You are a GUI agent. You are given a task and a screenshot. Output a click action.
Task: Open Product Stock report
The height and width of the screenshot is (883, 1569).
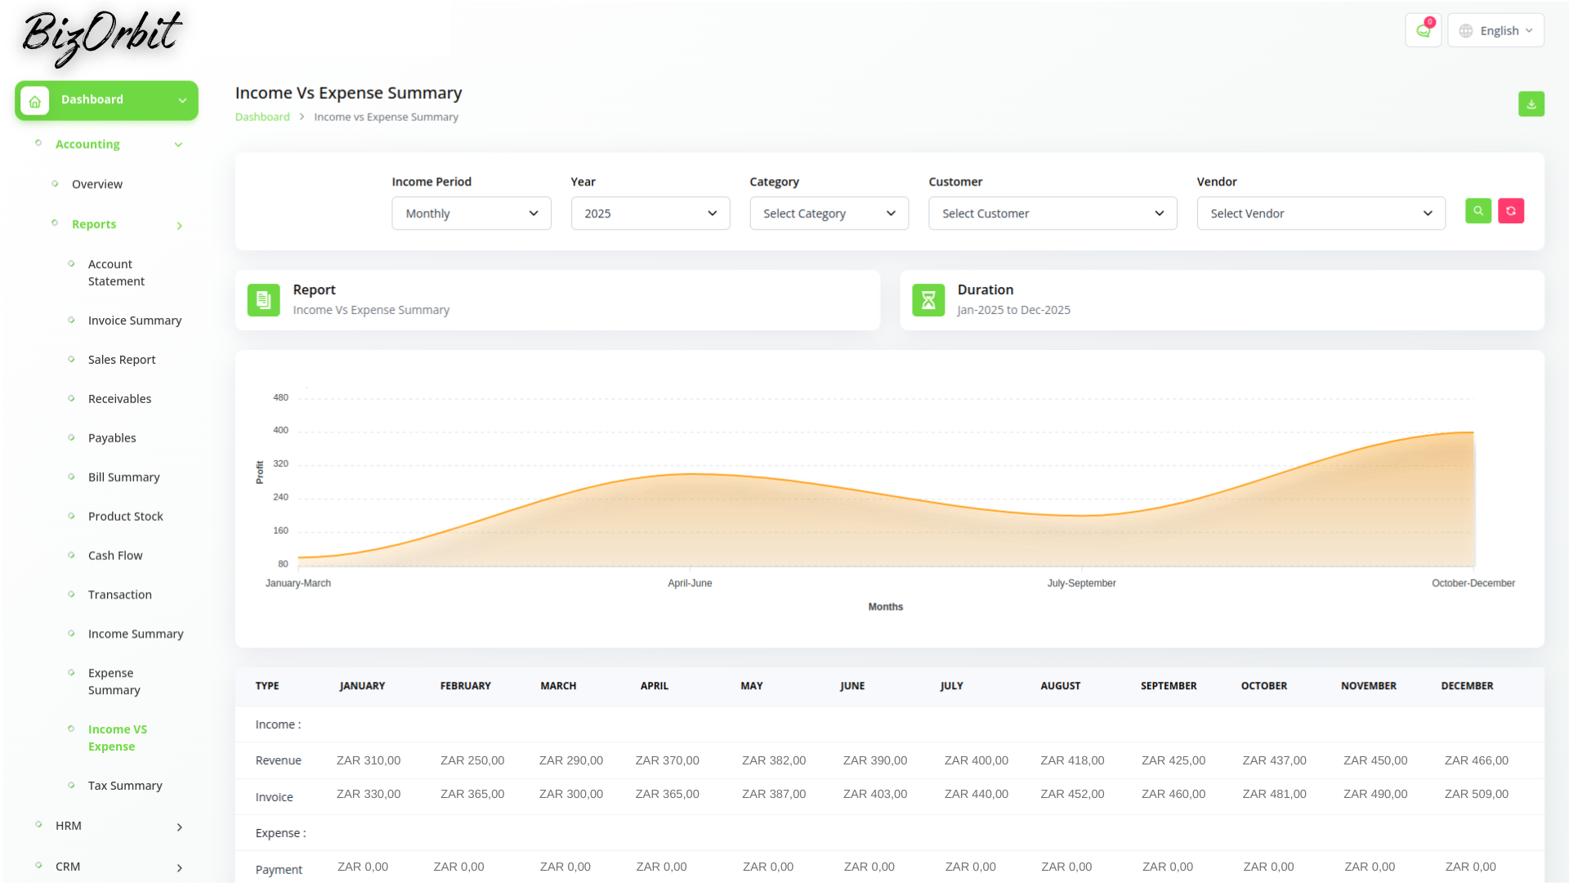pyautogui.click(x=125, y=517)
